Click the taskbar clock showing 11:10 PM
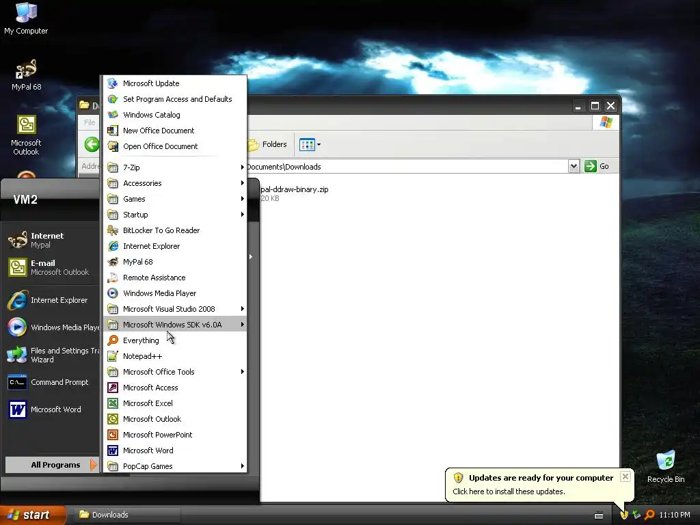This screenshot has height=525, width=700. [675, 515]
